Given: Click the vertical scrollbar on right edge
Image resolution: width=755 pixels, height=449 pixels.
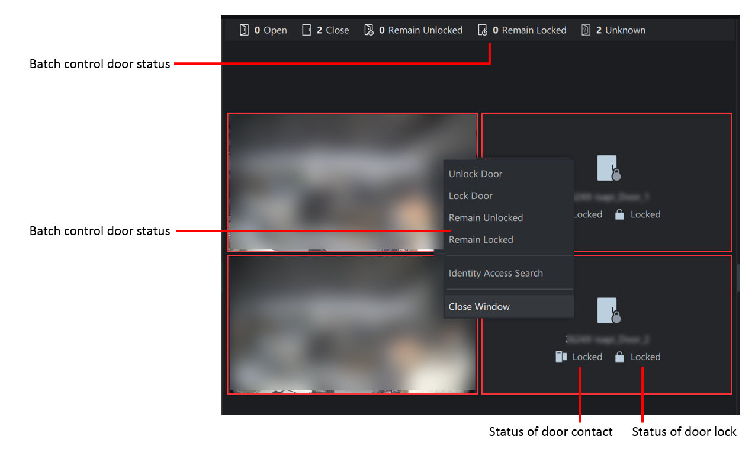Looking at the screenshot, I should pos(737,277).
